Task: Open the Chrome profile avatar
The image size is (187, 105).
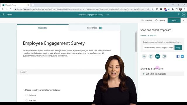Action: point(181,9)
